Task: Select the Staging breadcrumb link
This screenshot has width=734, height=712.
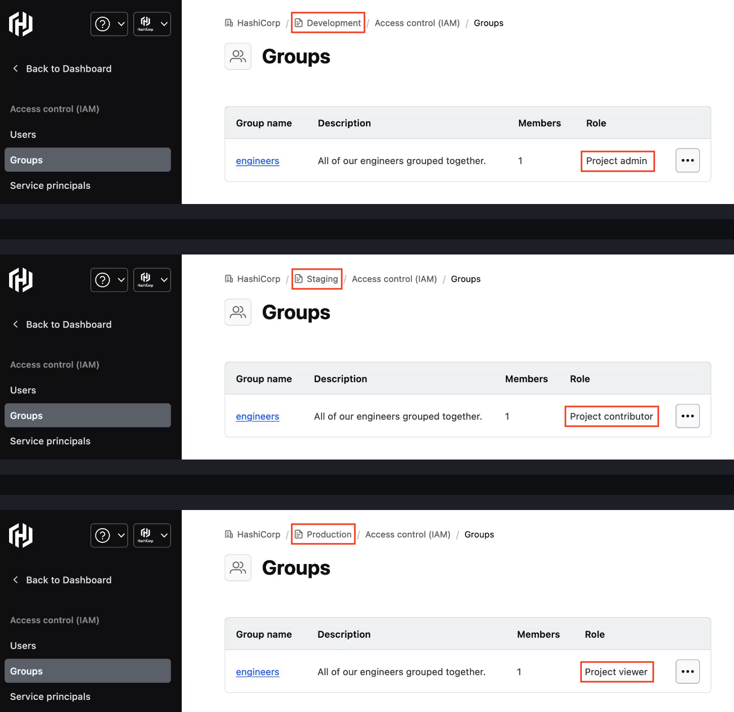Action: coord(317,279)
